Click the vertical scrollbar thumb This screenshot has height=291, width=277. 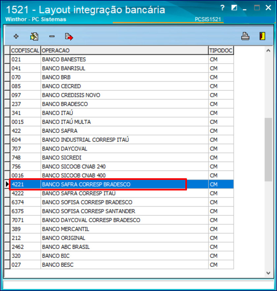[x=268, y=149]
